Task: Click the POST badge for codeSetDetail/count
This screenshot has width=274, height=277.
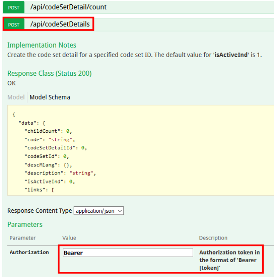Action: [14, 7]
